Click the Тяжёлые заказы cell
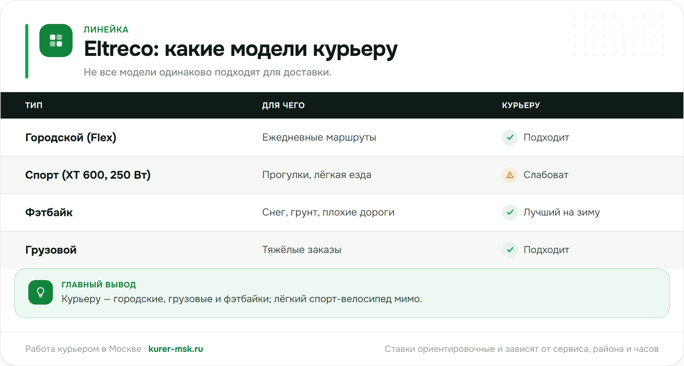684x366 pixels. (301, 250)
